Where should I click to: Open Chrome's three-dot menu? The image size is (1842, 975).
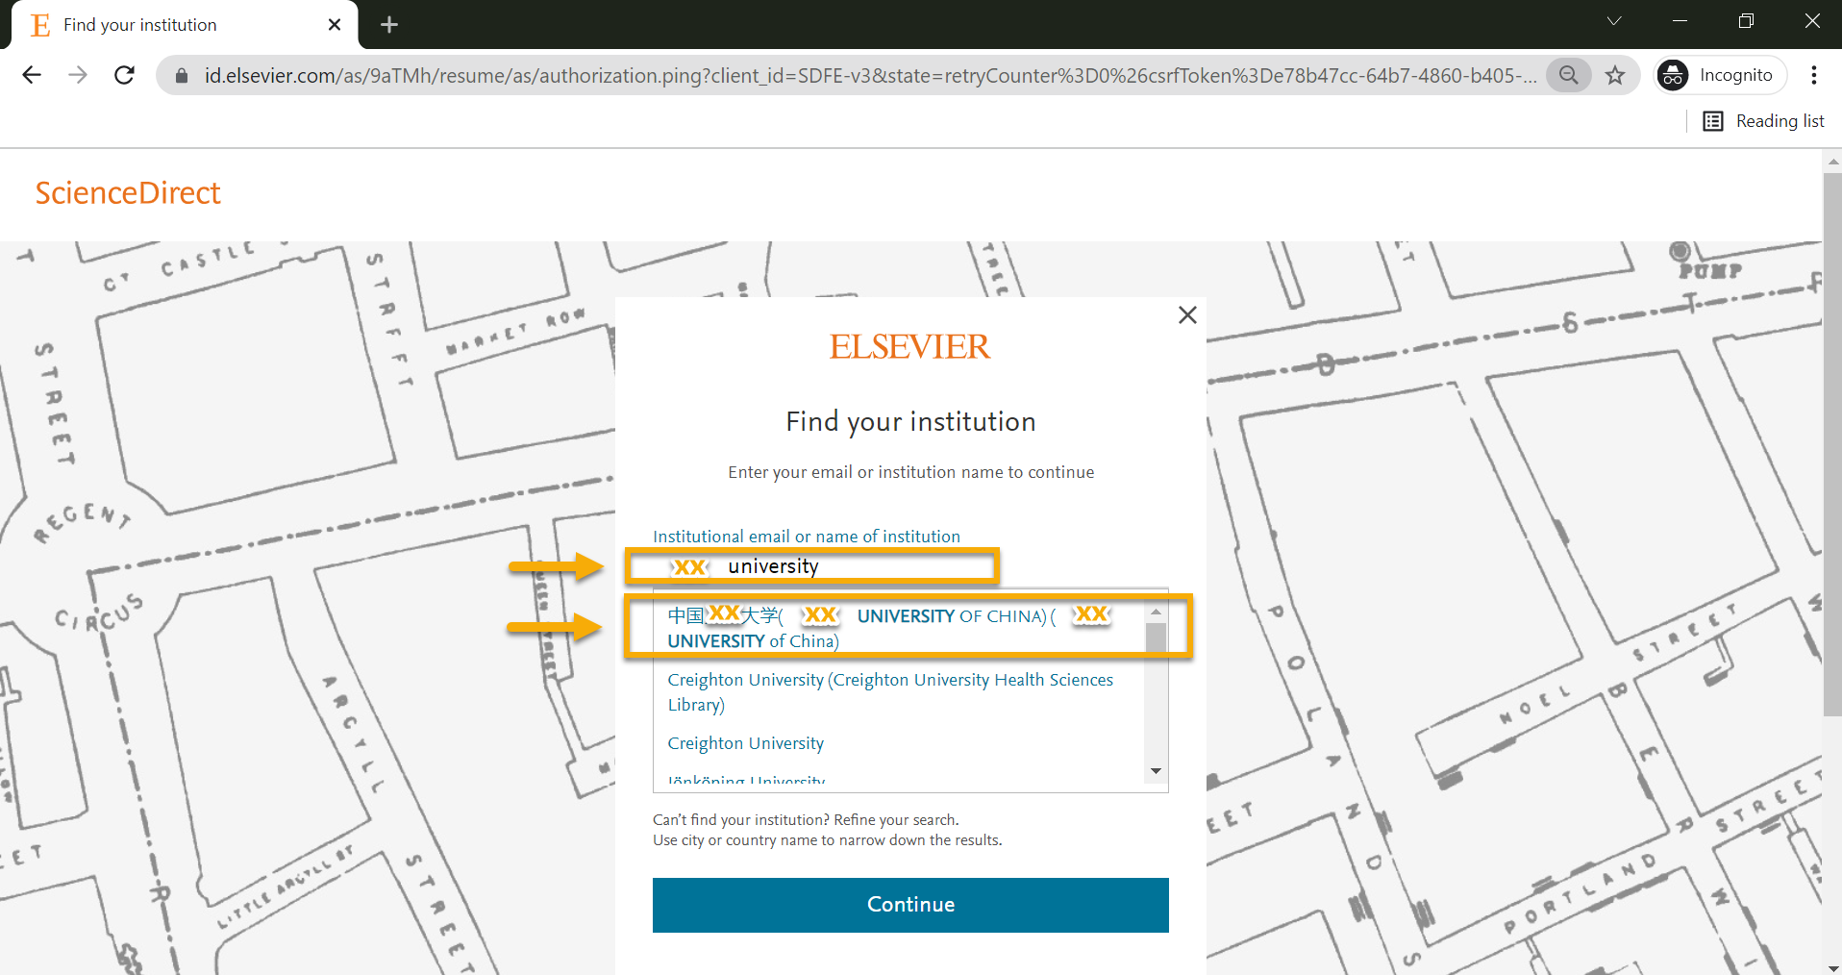click(x=1814, y=75)
